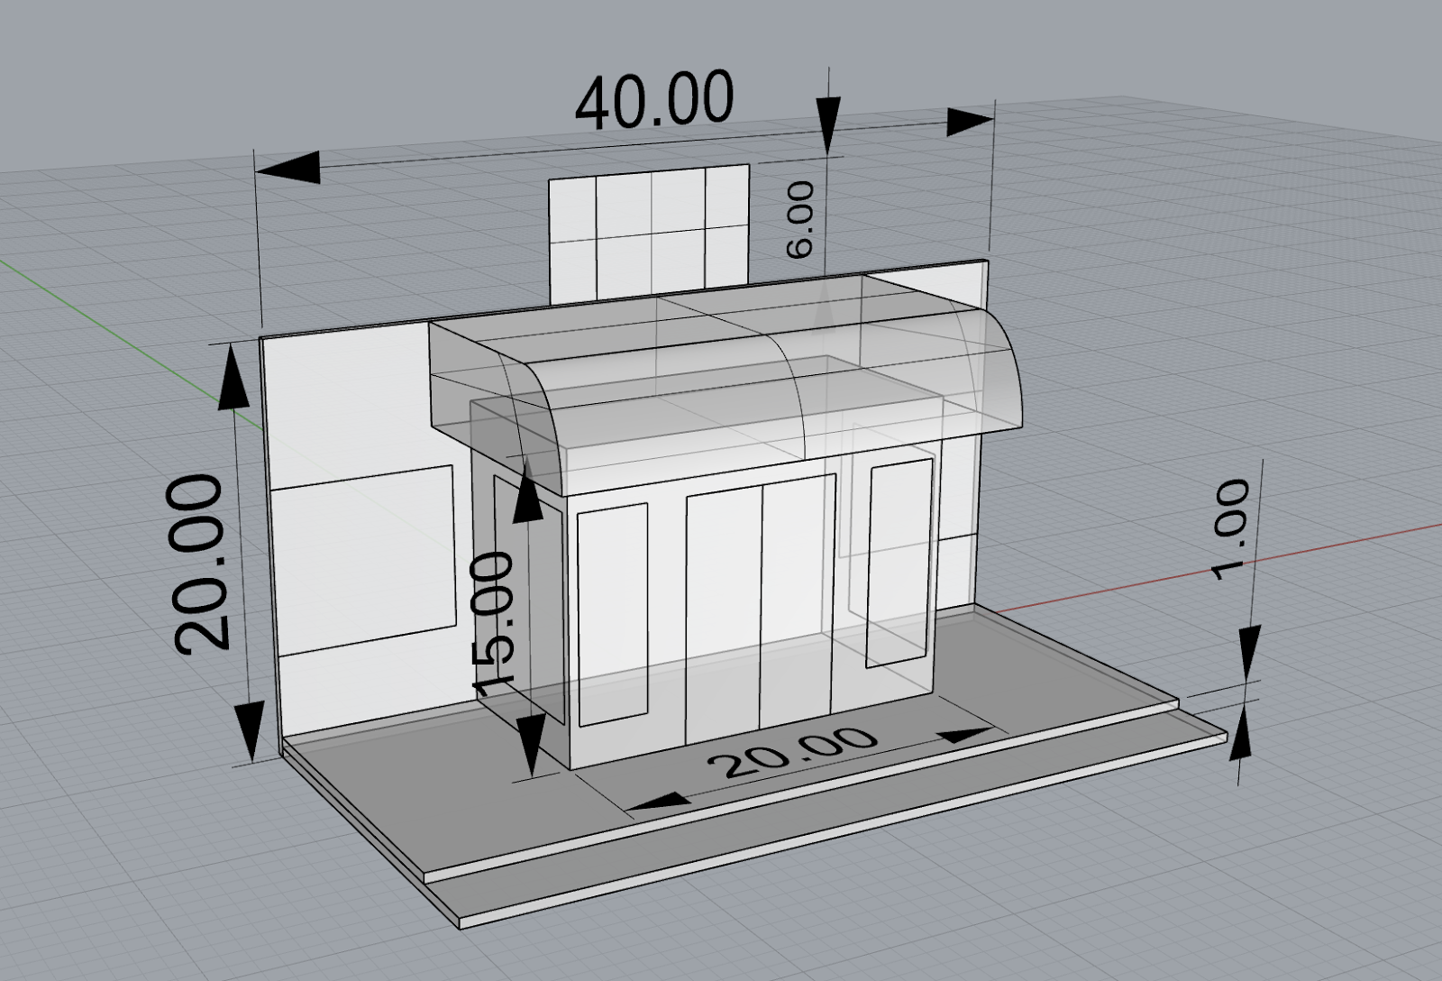Select the large window on the back wall
This screenshot has height=981, width=1442.
coord(362,560)
